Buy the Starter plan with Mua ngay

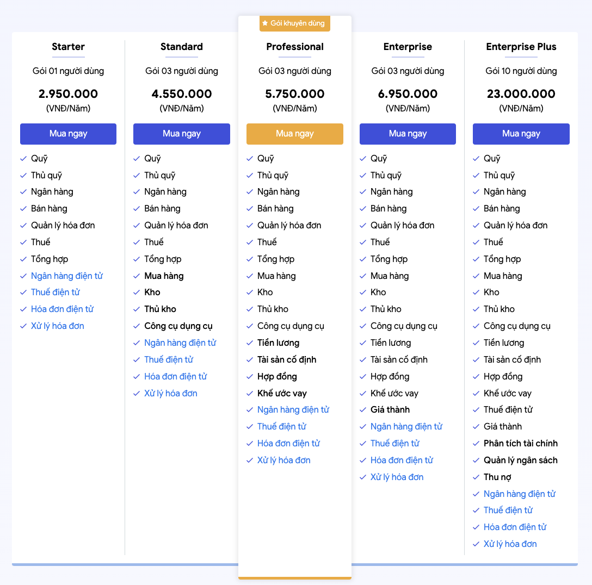[69, 134]
